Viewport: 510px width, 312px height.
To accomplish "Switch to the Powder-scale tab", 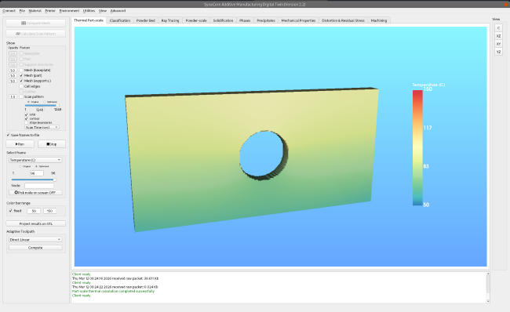I will click(x=196, y=20).
